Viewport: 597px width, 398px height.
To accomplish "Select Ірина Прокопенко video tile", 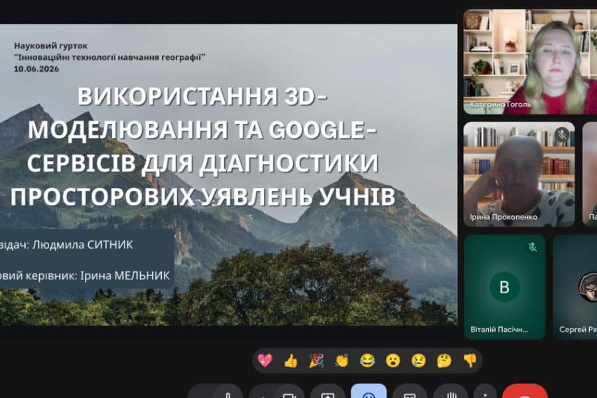I will 519,174.
